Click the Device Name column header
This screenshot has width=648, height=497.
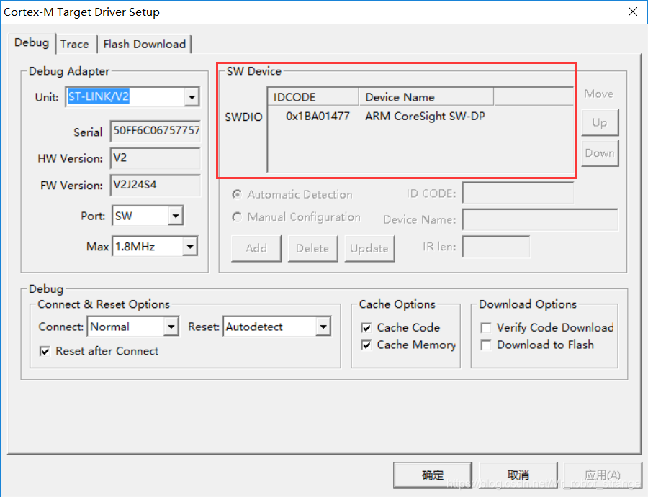pos(426,97)
